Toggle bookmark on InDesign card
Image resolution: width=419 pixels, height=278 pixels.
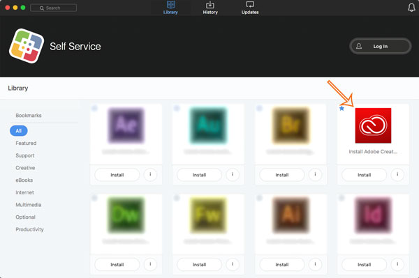(341, 198)
